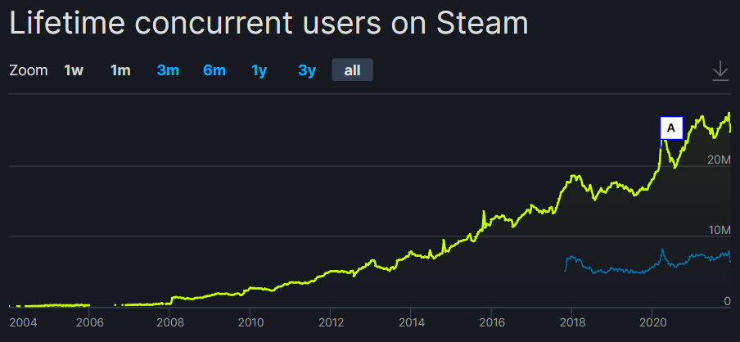
Task: Click the 2006 x-axis label
Action: tap(89, 323)
